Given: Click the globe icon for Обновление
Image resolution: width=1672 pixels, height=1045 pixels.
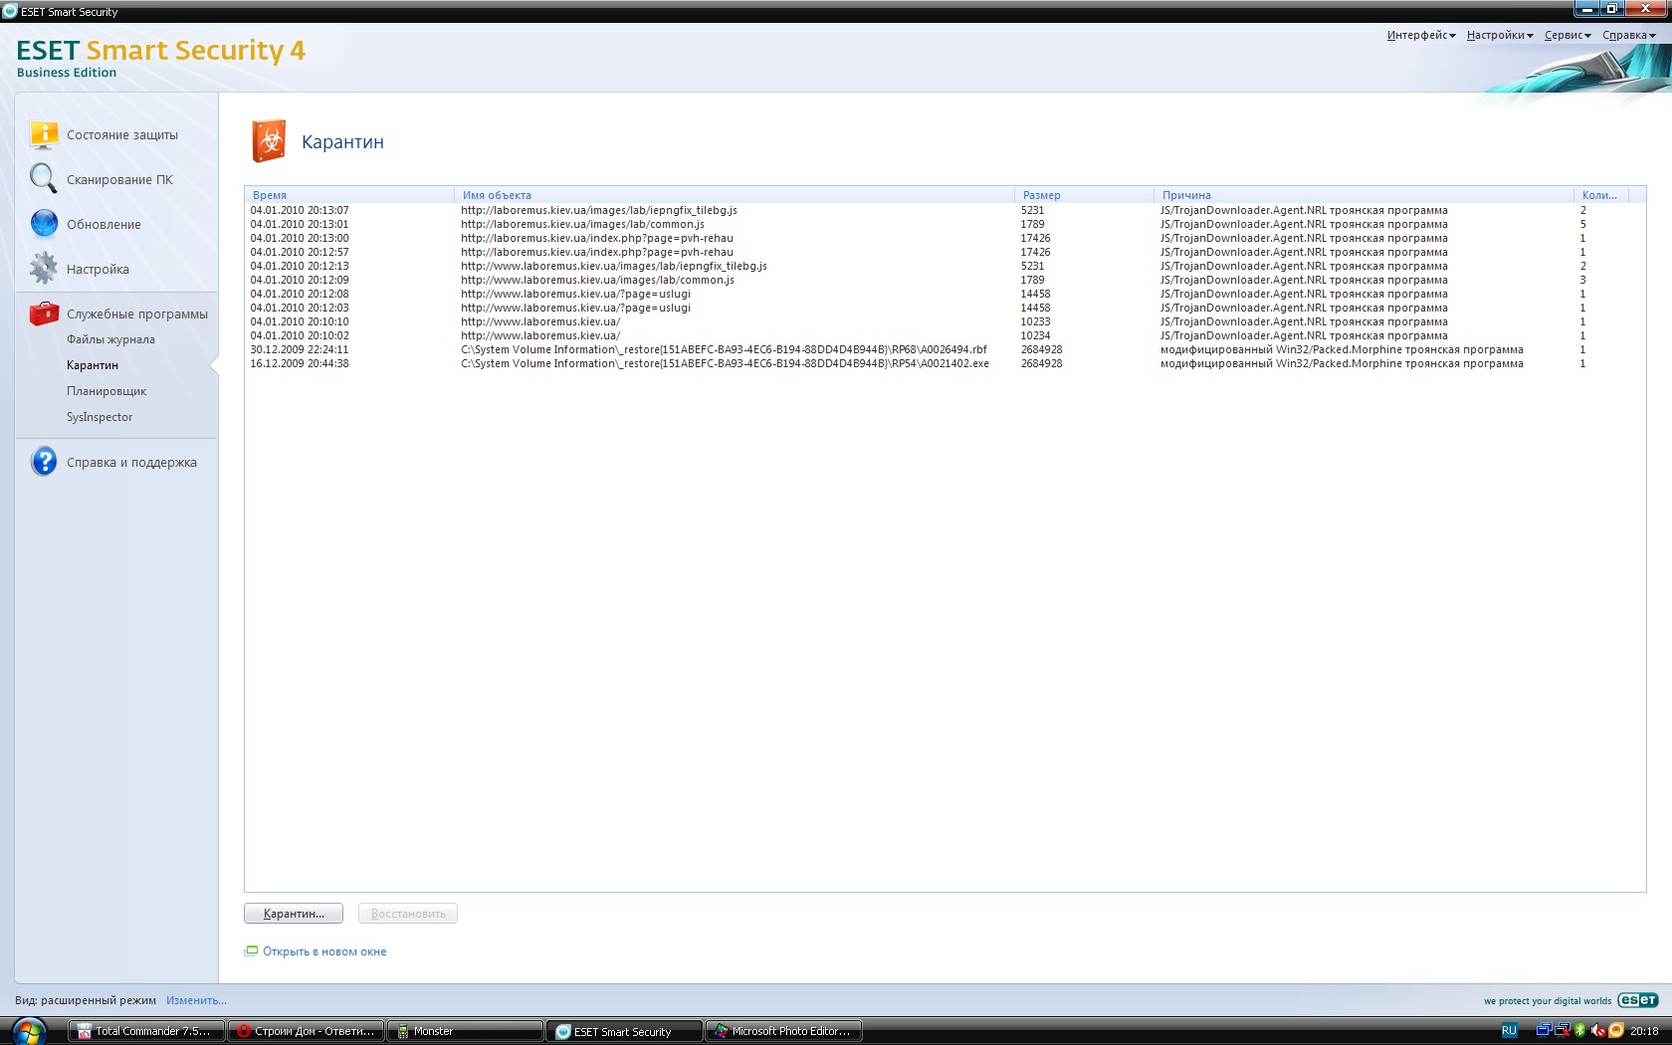Looking at the screenshot, I should pos(44,224).
